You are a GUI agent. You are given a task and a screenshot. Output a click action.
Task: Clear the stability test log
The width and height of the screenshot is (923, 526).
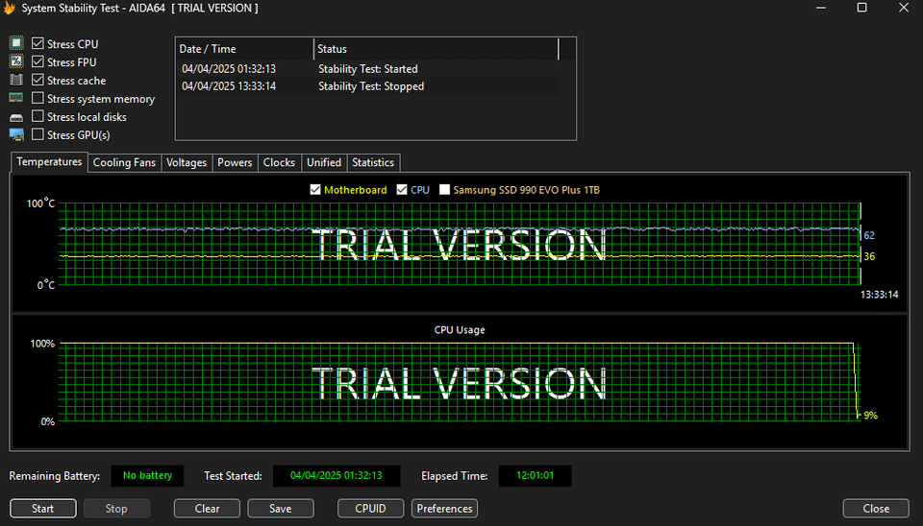pos(208,509)
